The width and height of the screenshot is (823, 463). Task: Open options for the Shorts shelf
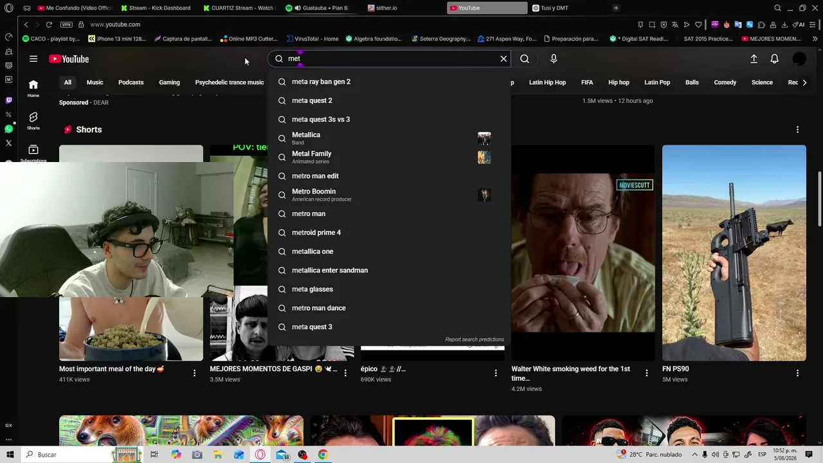(797, 129)
